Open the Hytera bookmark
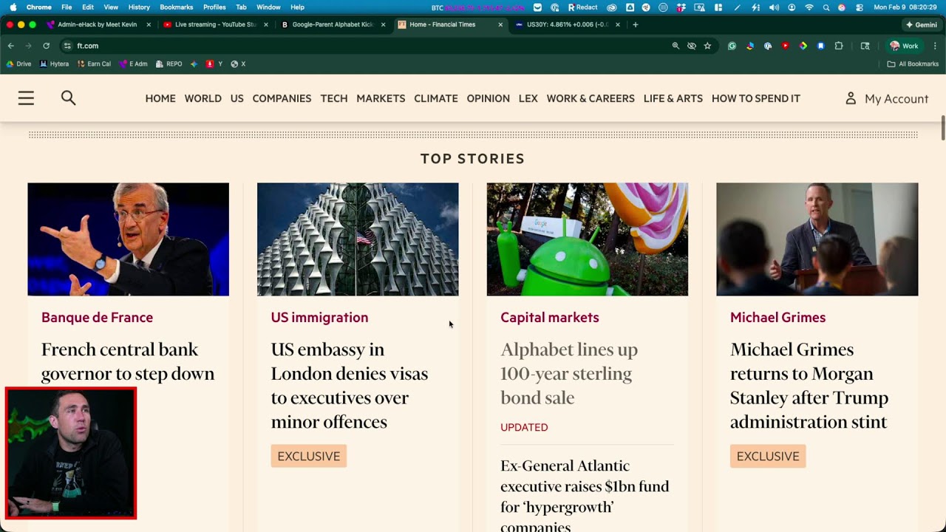Screen dimensions: 946x532 click(x=54, y=64)
